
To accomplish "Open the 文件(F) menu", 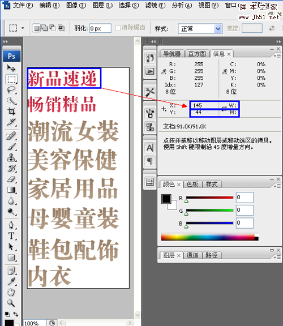I will (23, 5).
